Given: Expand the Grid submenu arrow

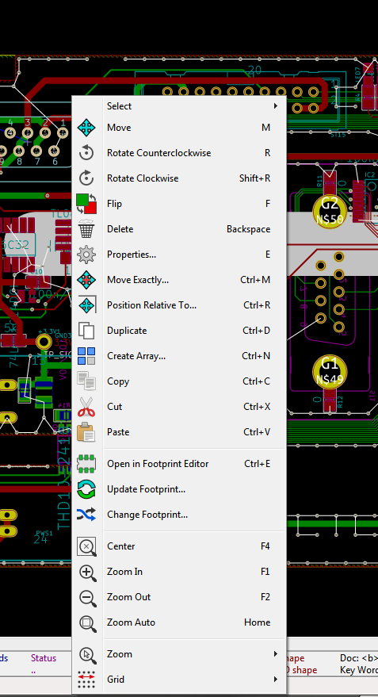Looking at the screenshot, I should click(276, 680).
